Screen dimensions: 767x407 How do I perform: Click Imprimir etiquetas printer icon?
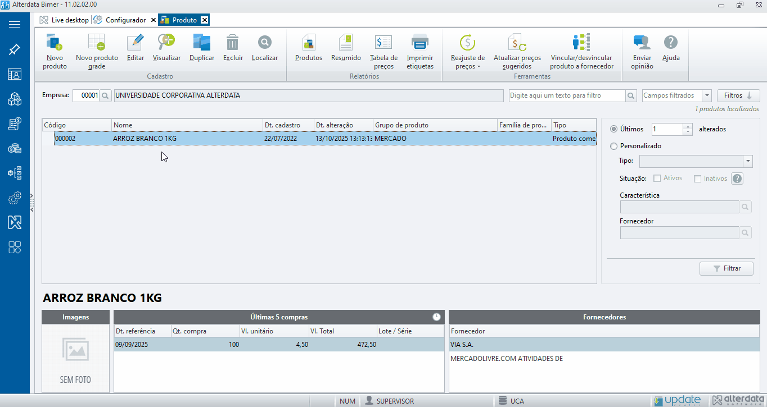[420, 43]
